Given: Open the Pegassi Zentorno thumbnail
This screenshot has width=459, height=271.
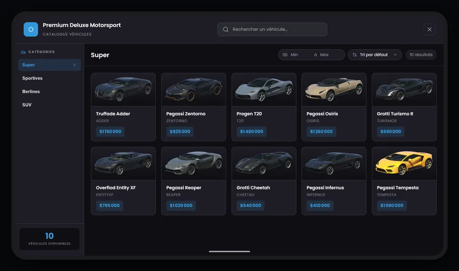Looking at the screenshot, I should (x=194, y=89).
